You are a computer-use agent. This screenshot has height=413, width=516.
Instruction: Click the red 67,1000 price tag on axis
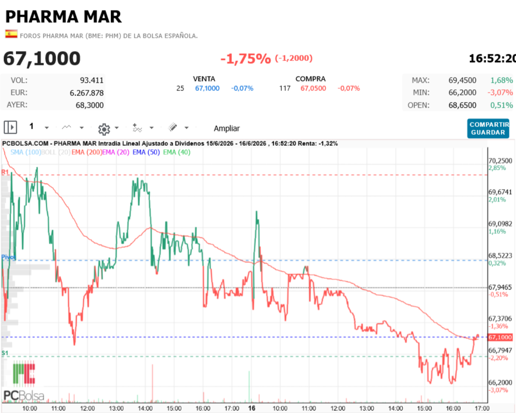click(500, 338)
